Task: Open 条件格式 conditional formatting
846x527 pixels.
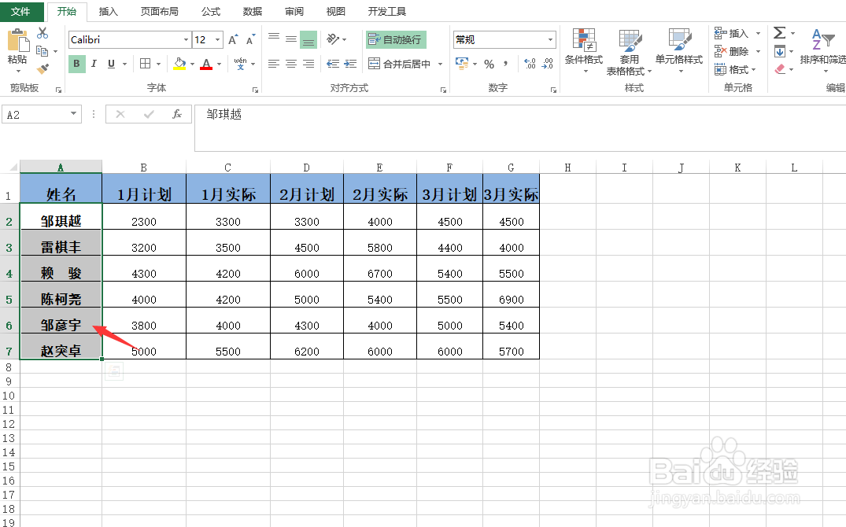Action: tap(584, 50)
